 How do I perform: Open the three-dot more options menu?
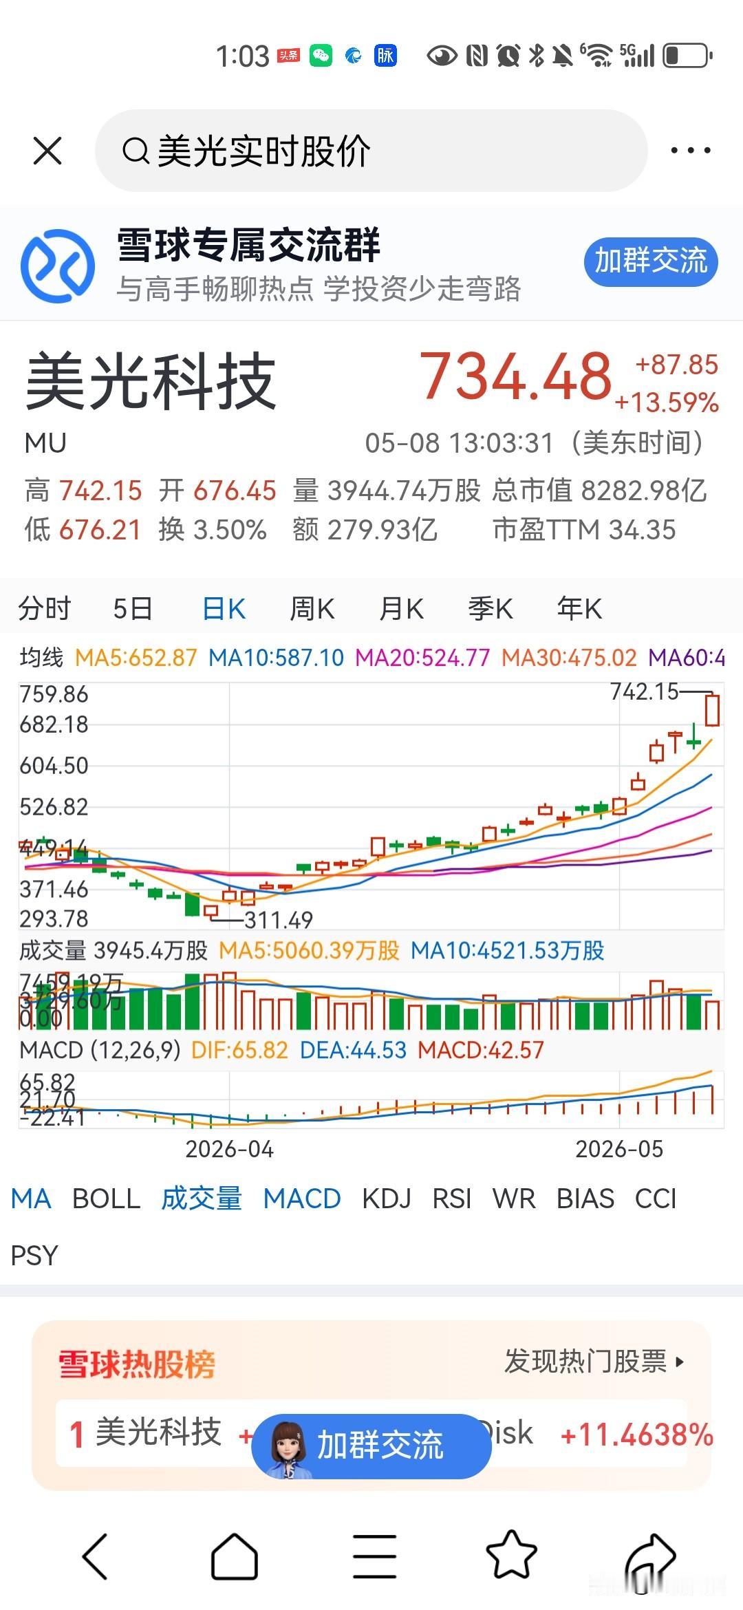tap(691, 150)
